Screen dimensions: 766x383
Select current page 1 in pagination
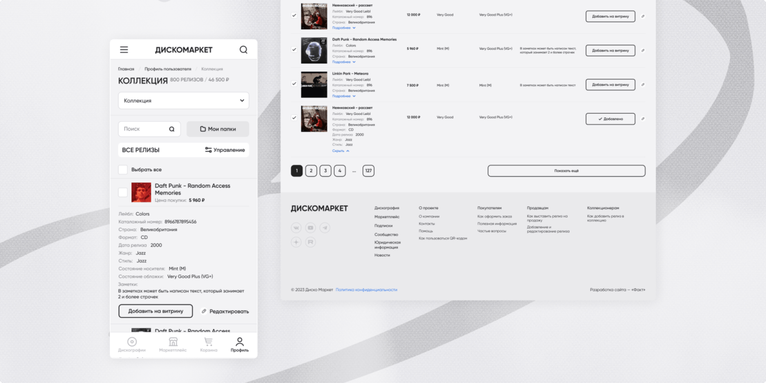(x=297, y=171)
